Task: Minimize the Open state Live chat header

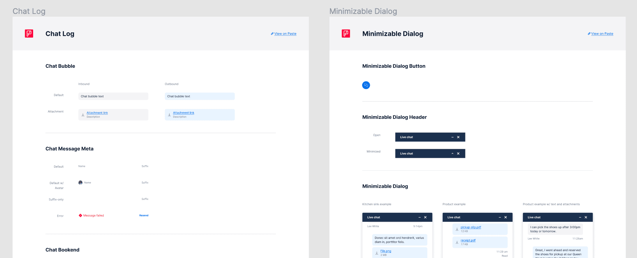Action: coord(452,137)
